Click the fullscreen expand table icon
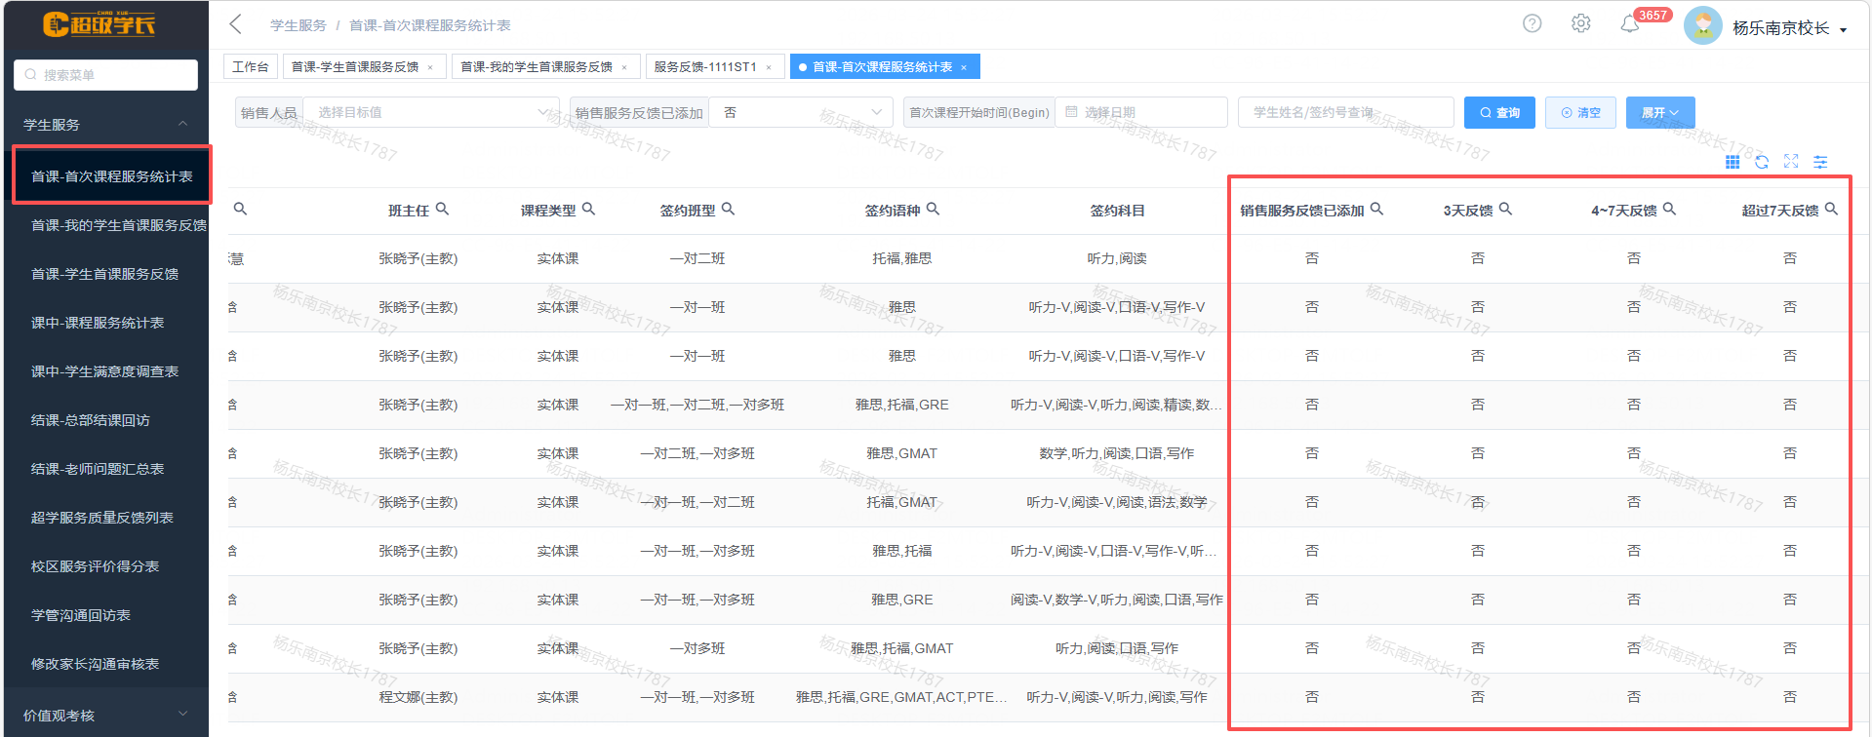 point(1791,162)
